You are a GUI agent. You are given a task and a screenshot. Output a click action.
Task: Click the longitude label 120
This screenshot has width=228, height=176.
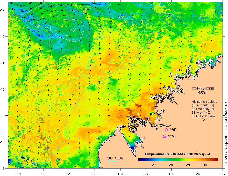point(44,174)
